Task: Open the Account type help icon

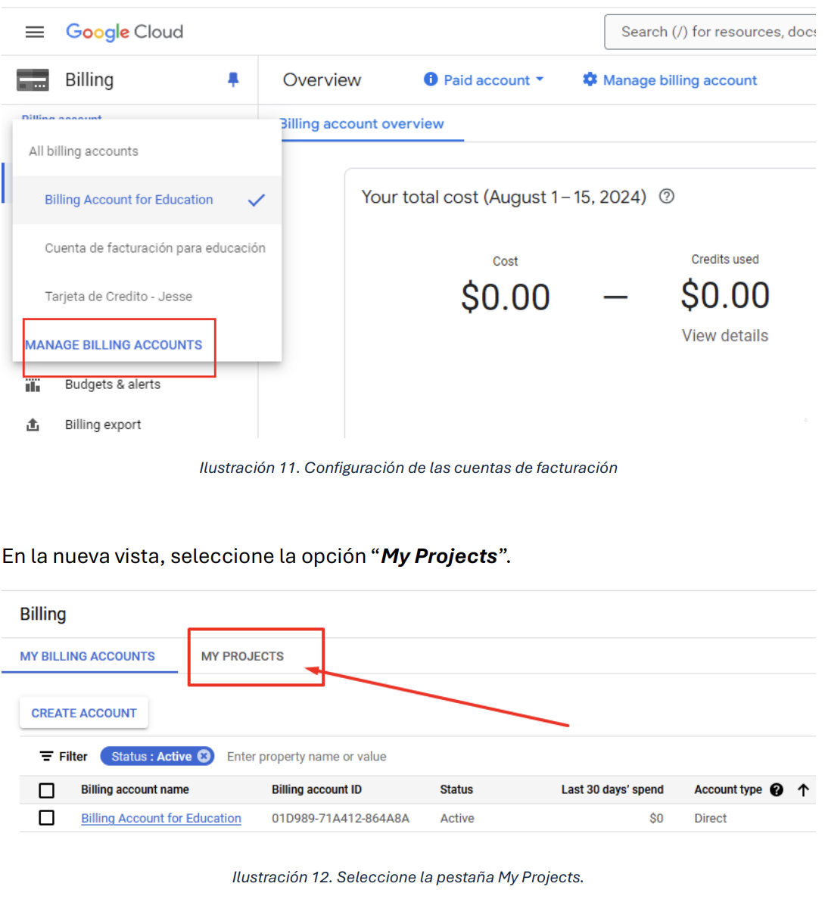Action: click(x=777, y=790)
